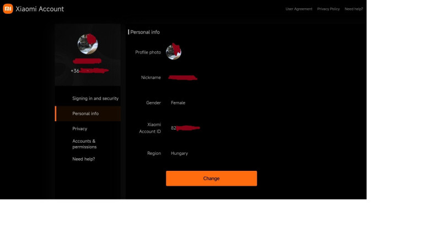The height and width of the screenshot is (248, 441).
Task: Open the Privacy section in sidebar
Action: click(79, 128)
